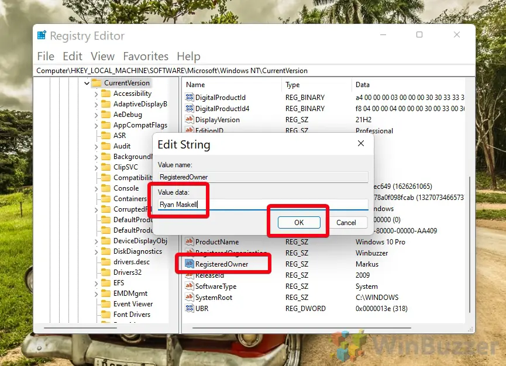506x366 pixels.
Task: Click the DigitalProductId binary value icon
Action: [189, 98]
